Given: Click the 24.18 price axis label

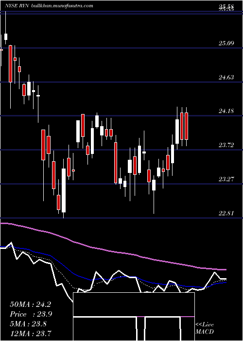Looking at the screenshot, I should (226, 111).
